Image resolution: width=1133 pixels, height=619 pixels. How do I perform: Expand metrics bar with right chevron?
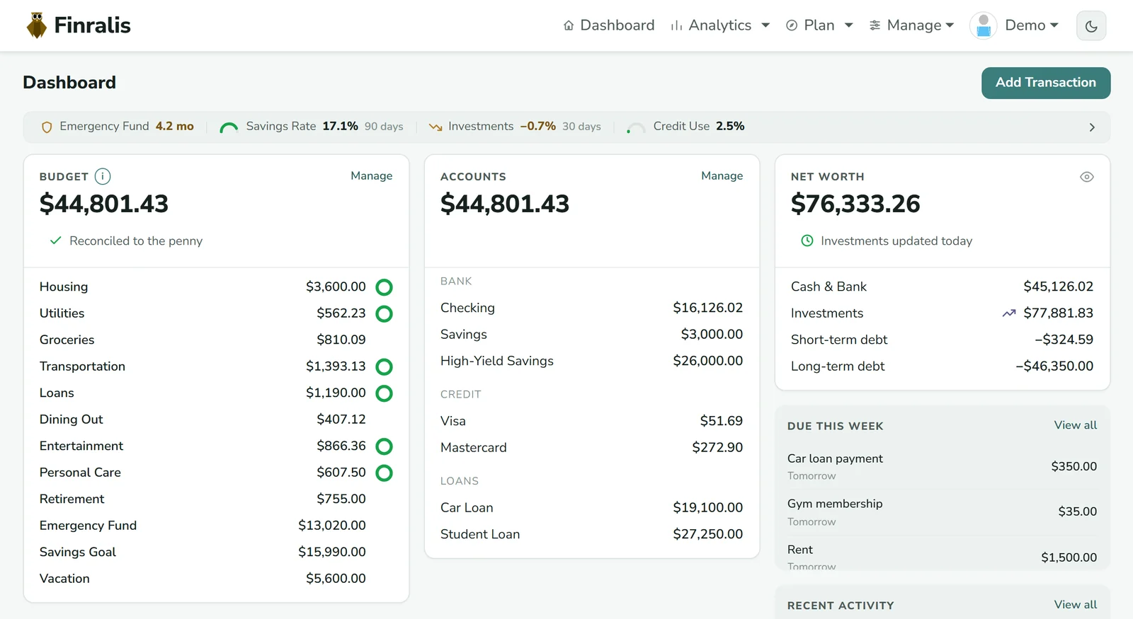(1092, 127)
